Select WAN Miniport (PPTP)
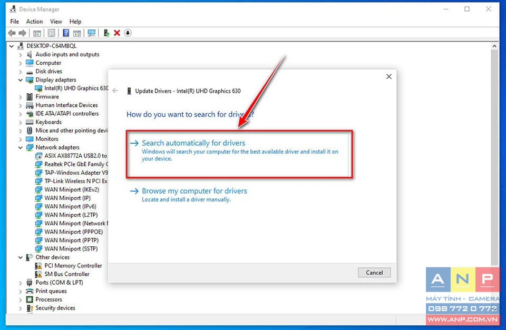Screen dimensions: 506x330 click(72, 240)
